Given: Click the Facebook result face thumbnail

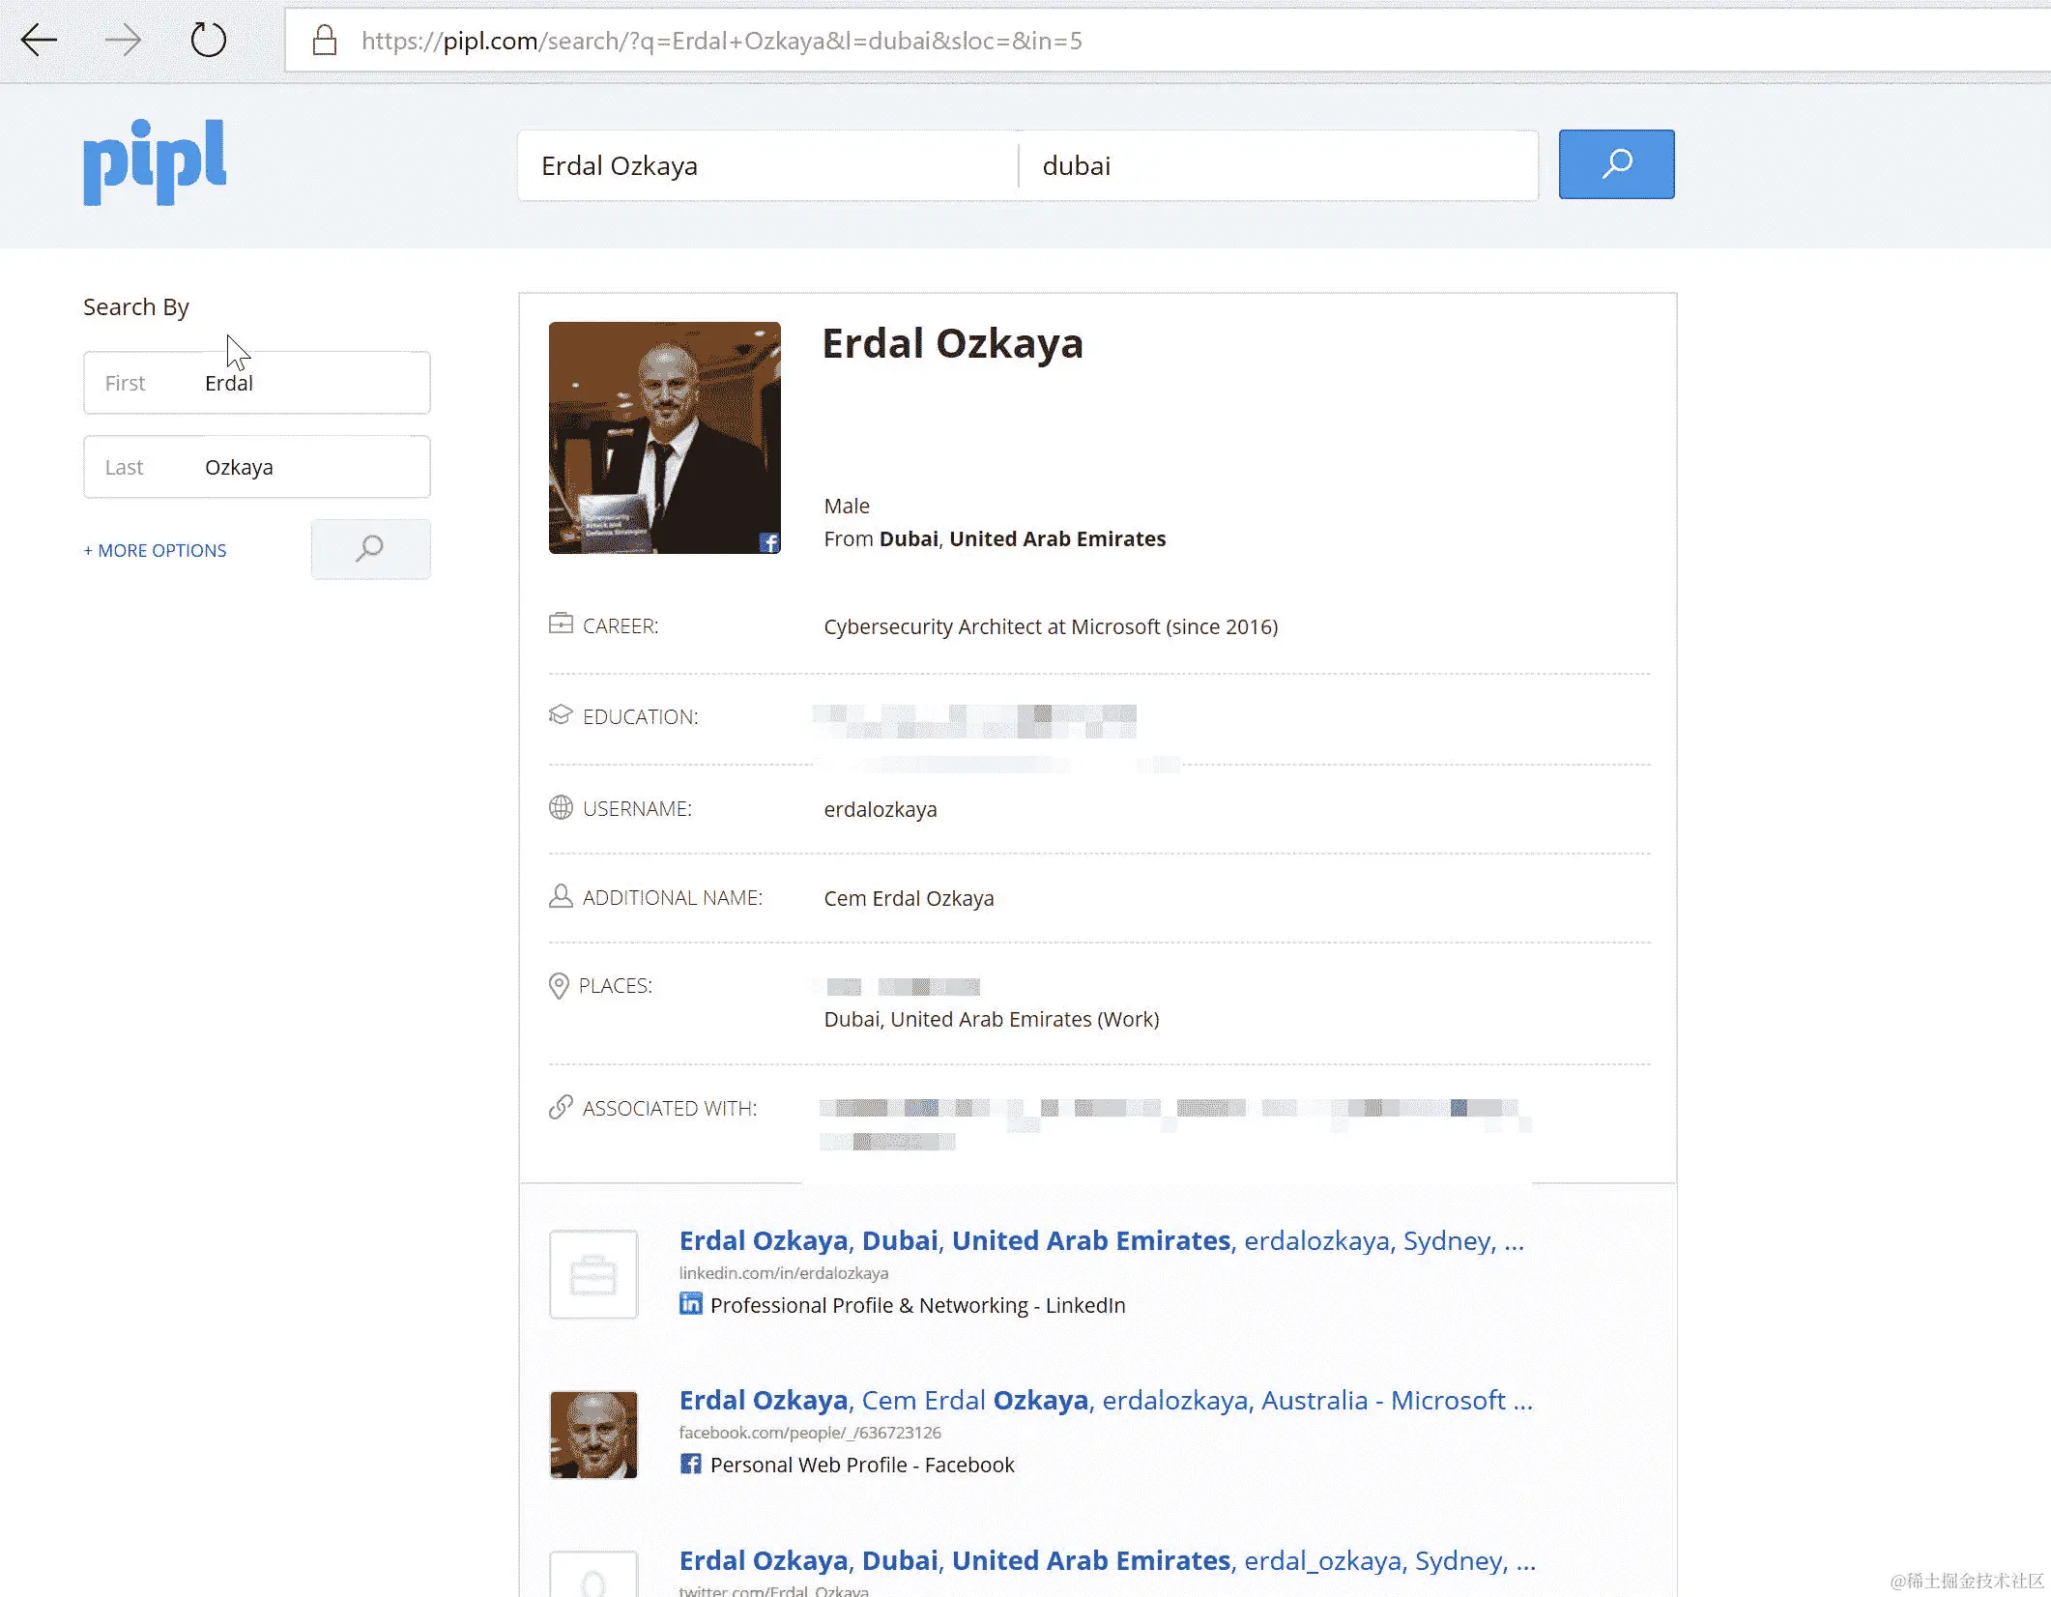Looking at the screenshot, I should (593, 1435).
